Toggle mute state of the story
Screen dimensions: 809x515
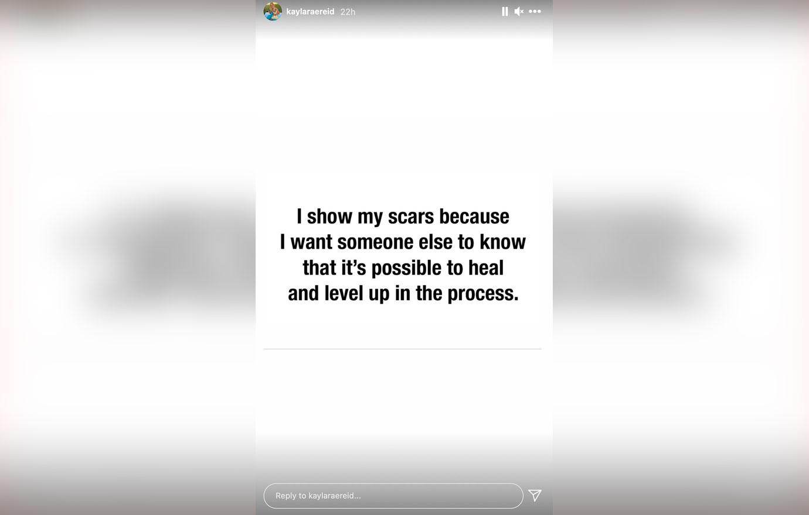519,11
